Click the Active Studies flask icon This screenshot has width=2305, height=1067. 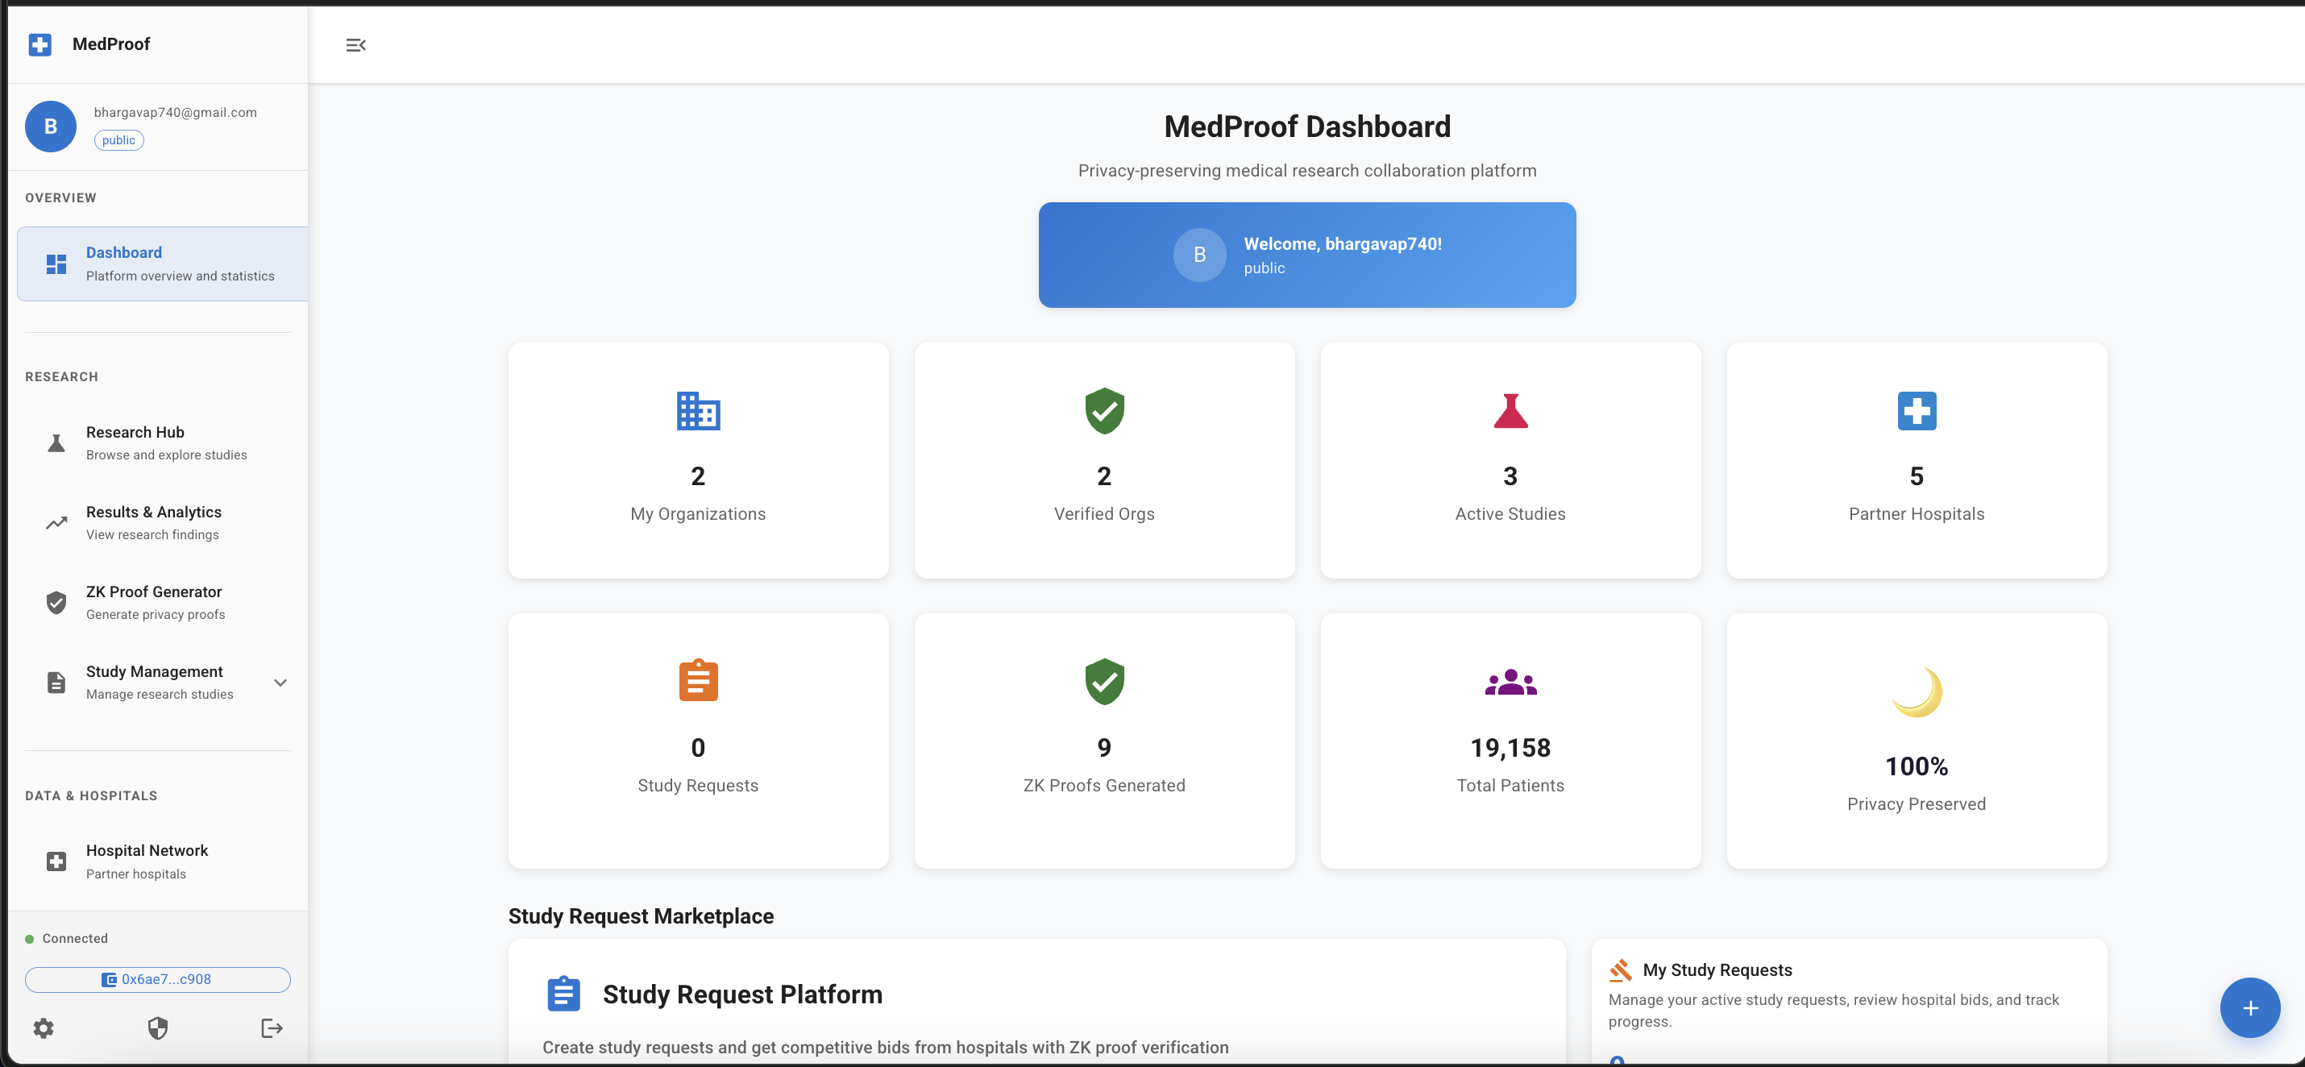1510,410
